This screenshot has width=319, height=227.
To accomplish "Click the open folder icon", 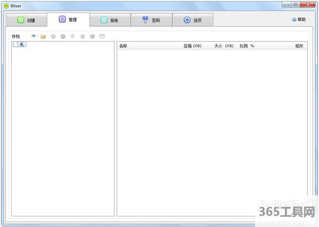I will [x=43, y=36].
